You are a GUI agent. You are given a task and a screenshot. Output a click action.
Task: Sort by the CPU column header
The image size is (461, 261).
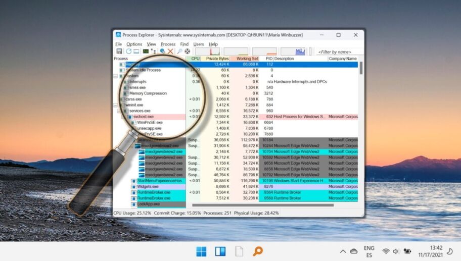click(x=194, y=59)
